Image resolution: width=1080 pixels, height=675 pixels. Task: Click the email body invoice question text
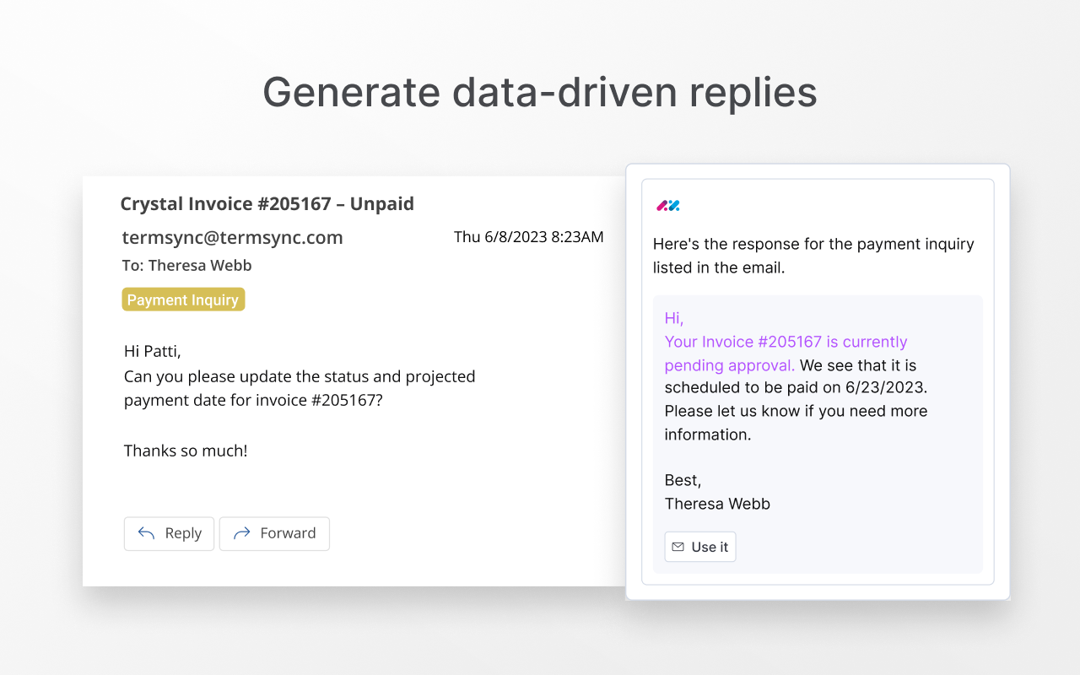point(300,388)
